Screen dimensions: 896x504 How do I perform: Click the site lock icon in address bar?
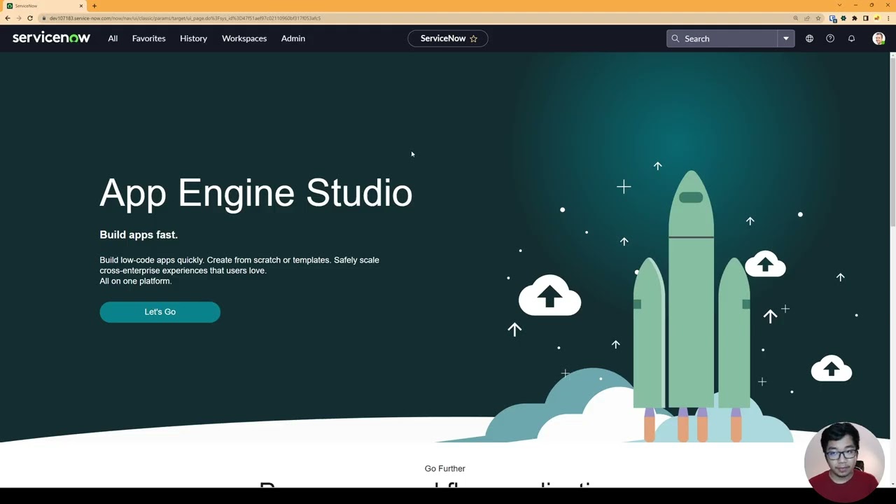(43, 18)
